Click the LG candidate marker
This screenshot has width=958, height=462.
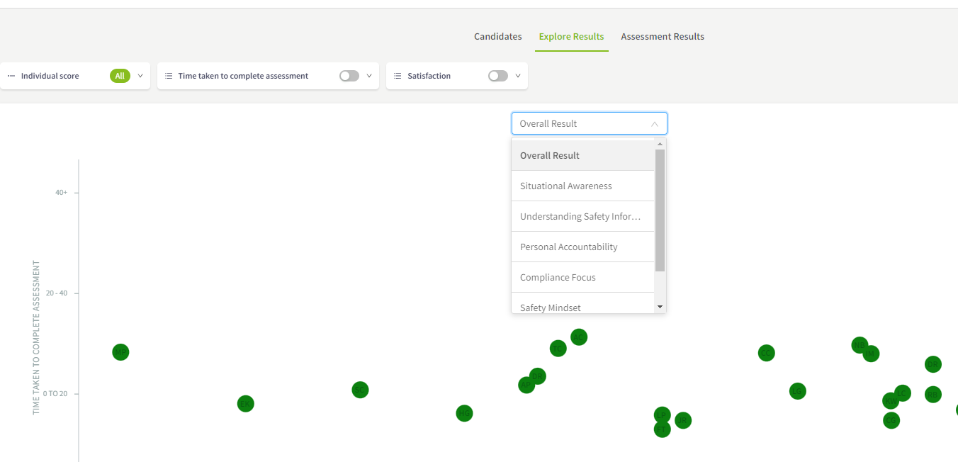coord(797,391)
